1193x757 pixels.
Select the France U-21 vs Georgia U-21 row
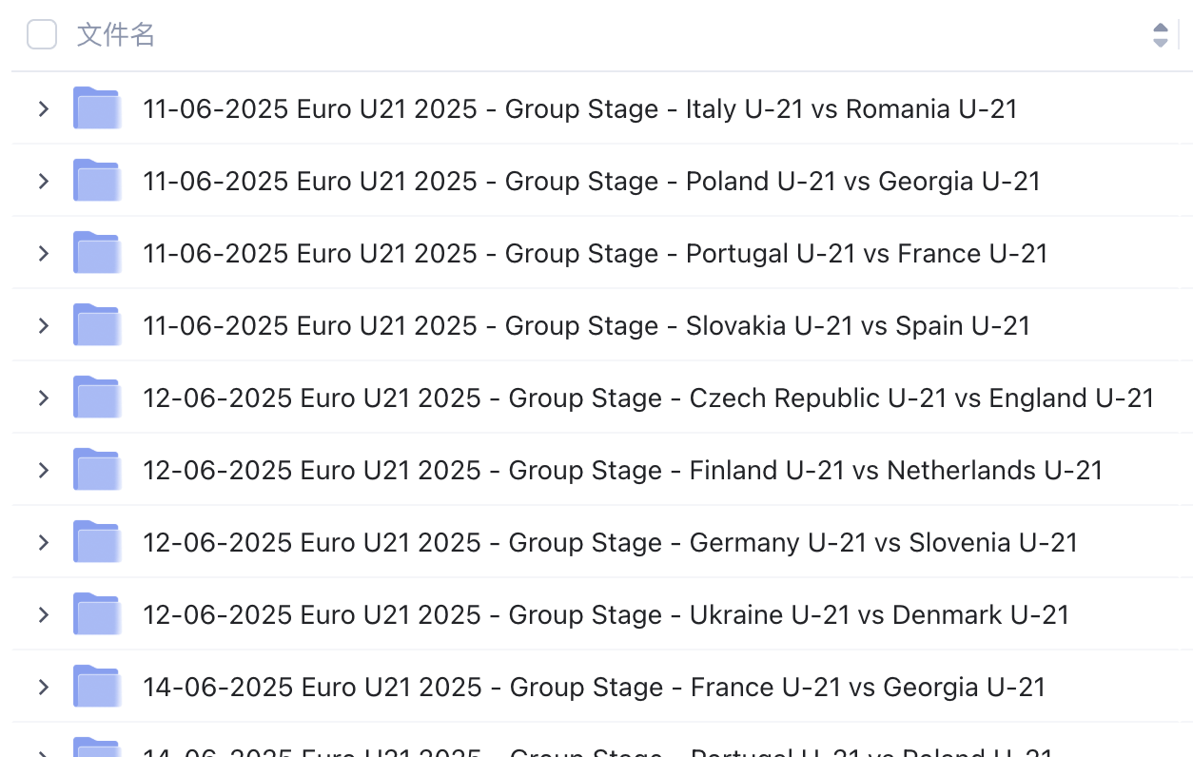tap(601, 687)
